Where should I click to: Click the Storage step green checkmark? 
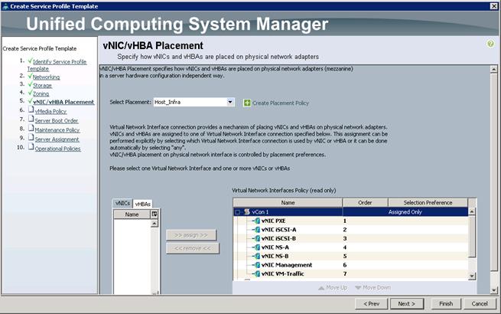click(30, 84)
